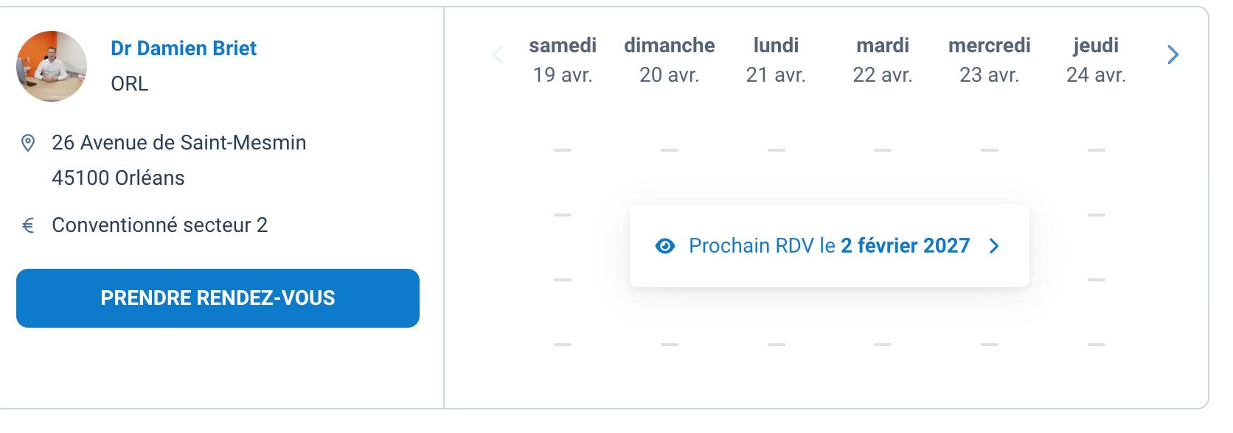This screenshot has width=1233, height=433.
Task: Click the chevron after 2 février 2027
Action: point(994,246)
